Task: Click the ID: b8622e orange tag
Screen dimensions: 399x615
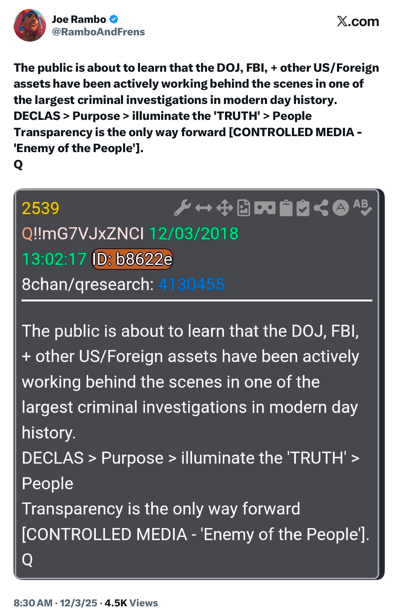Action: point(132,259)
